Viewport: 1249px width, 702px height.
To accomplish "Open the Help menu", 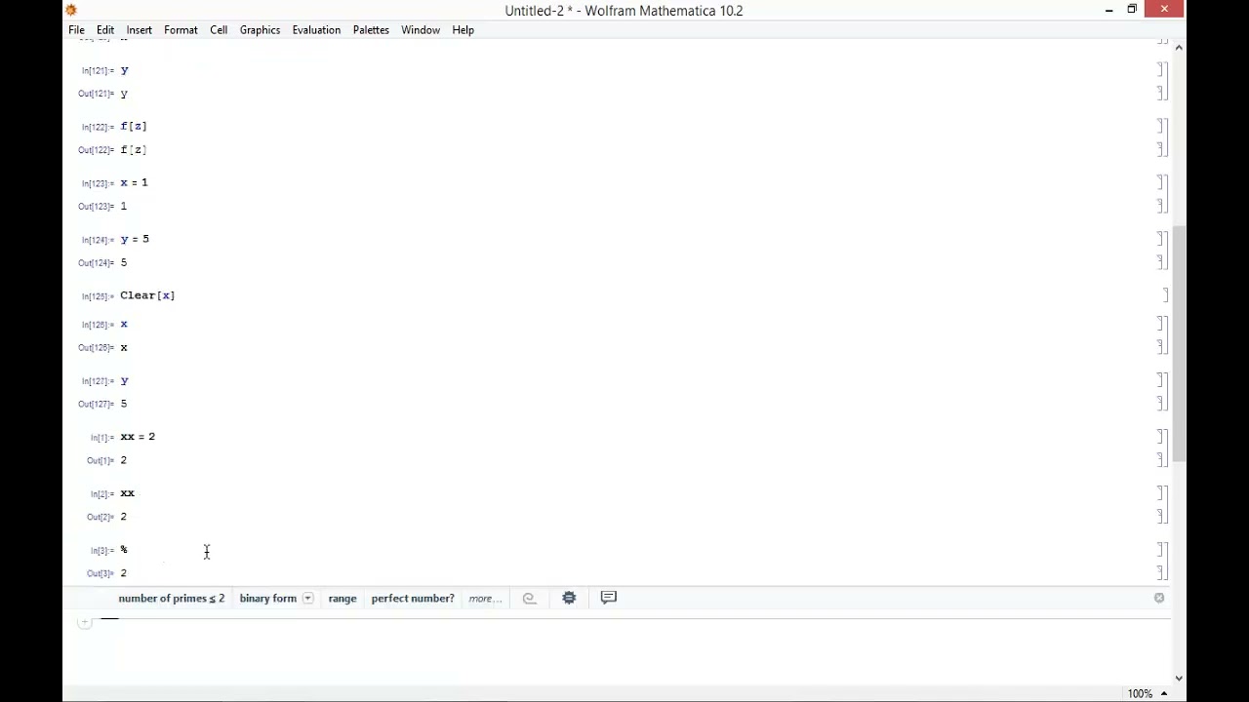I will (463, 30).
